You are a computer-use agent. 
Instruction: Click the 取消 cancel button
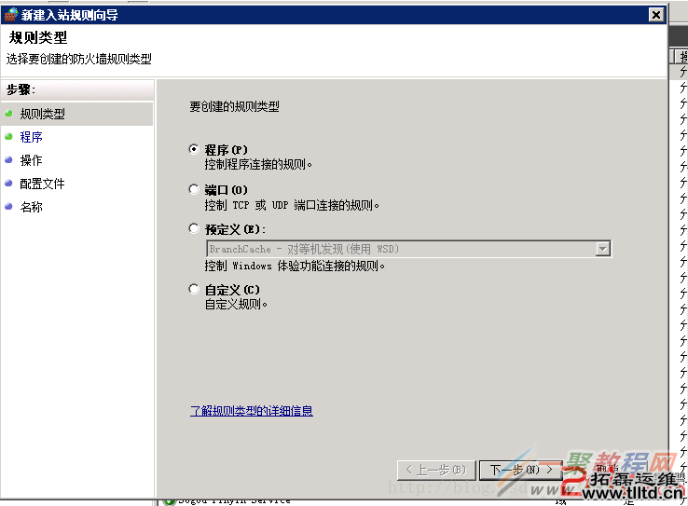pos(606,470)
